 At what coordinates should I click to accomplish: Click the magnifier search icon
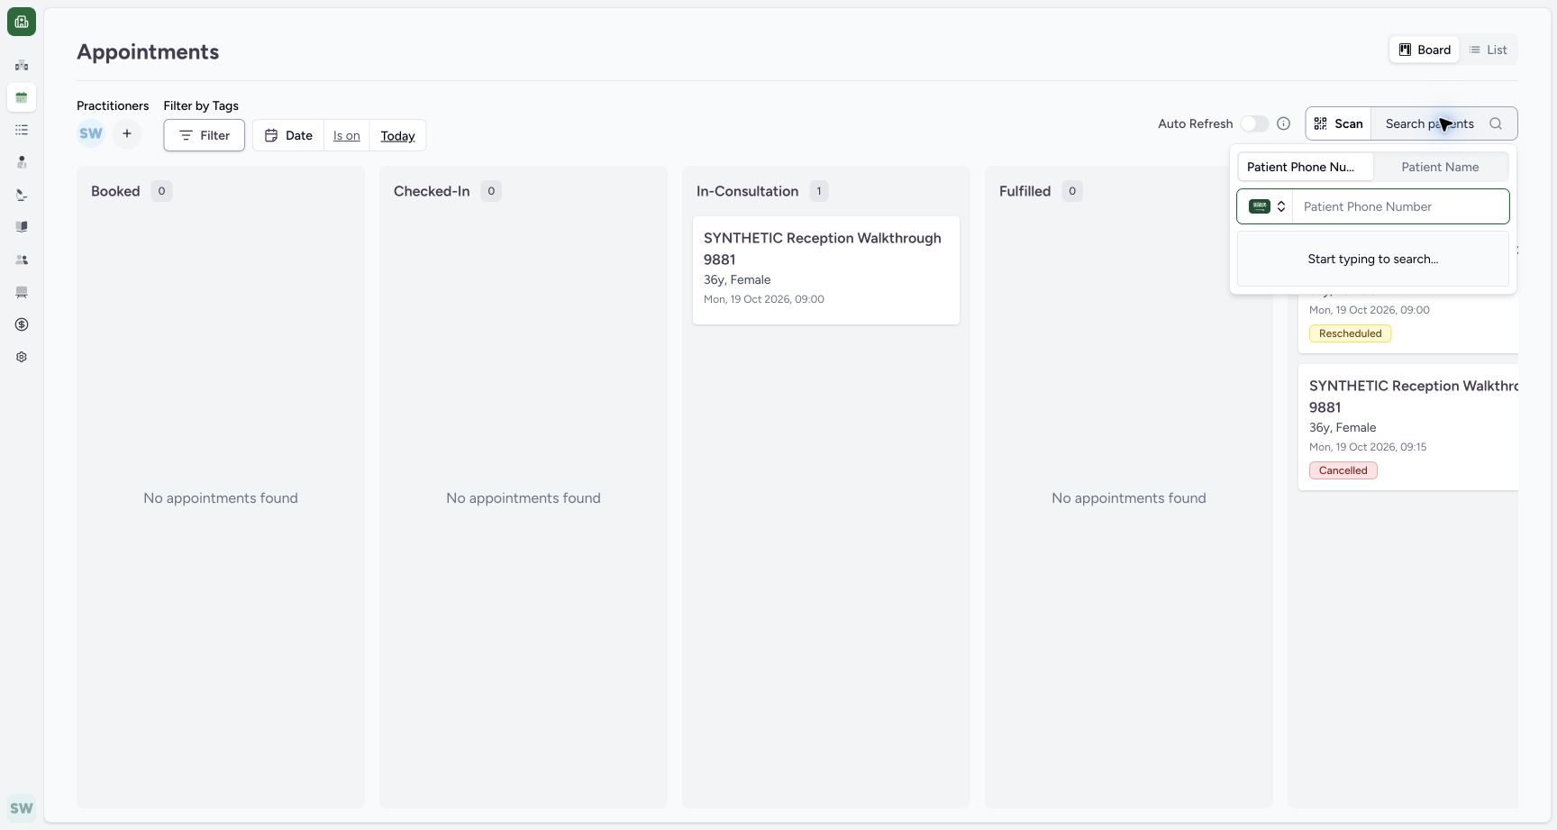point(1496,123)
